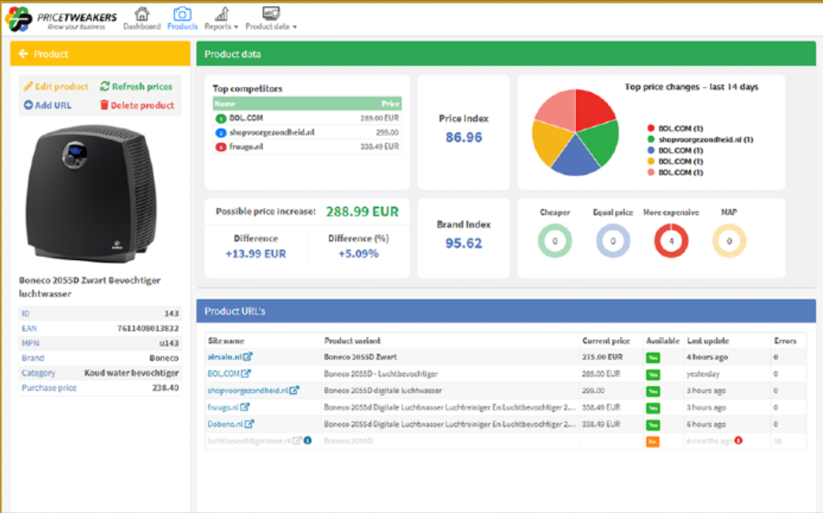Click the Current price column header
This screenshot has width=823, height=513.
pos(605,341)
